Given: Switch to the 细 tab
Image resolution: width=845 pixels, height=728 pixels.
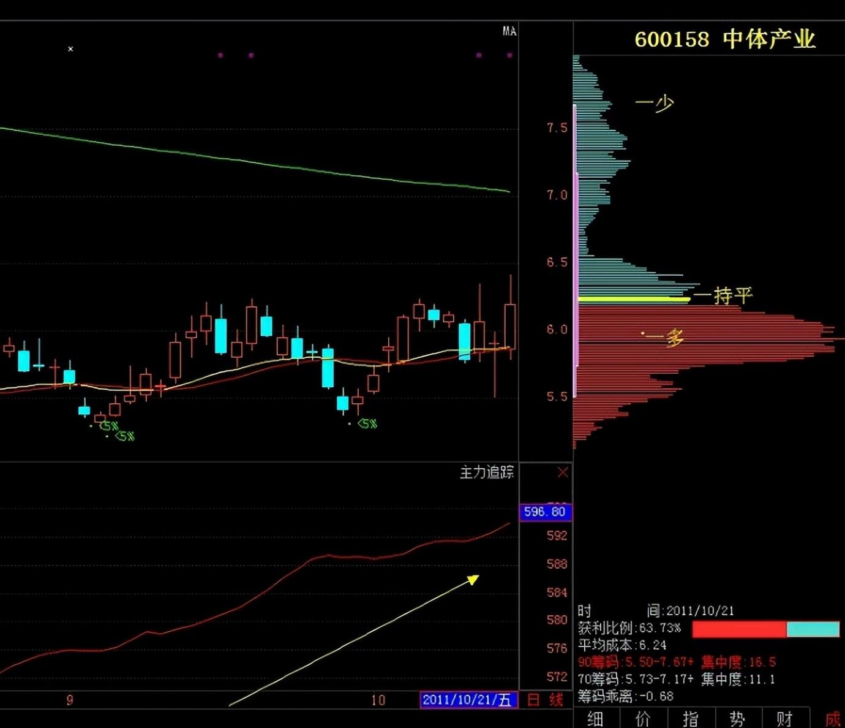Looking at the screenshot, I should (x=595, y=718).
